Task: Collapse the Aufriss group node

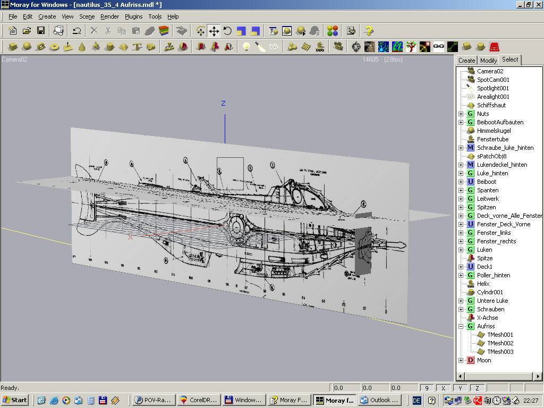Action: (461, 326)
